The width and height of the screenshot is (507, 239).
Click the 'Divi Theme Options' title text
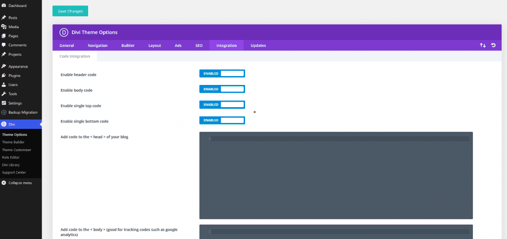pyautogui.click(x=95, y=32)
